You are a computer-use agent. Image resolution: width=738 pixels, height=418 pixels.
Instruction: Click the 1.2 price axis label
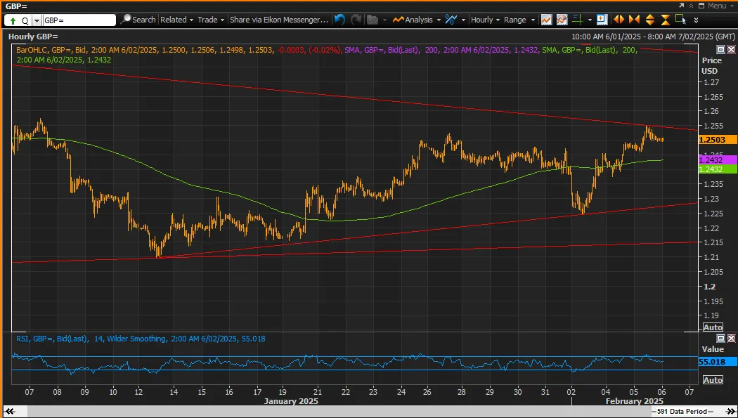pos(710,287)
